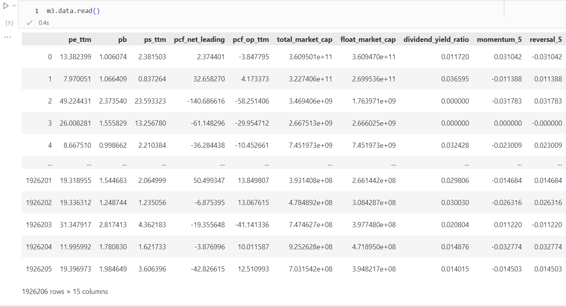Click the pb value 2.373540
Viewport: 566px width, 307px height.
(x=113, y=101)
